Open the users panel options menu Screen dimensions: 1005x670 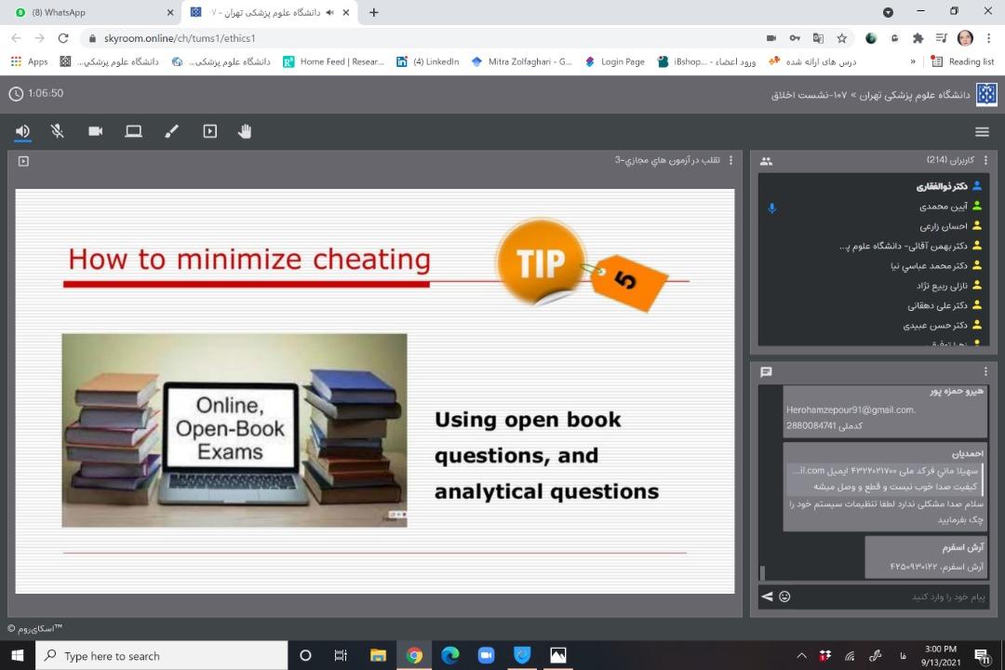coord(985,161)
